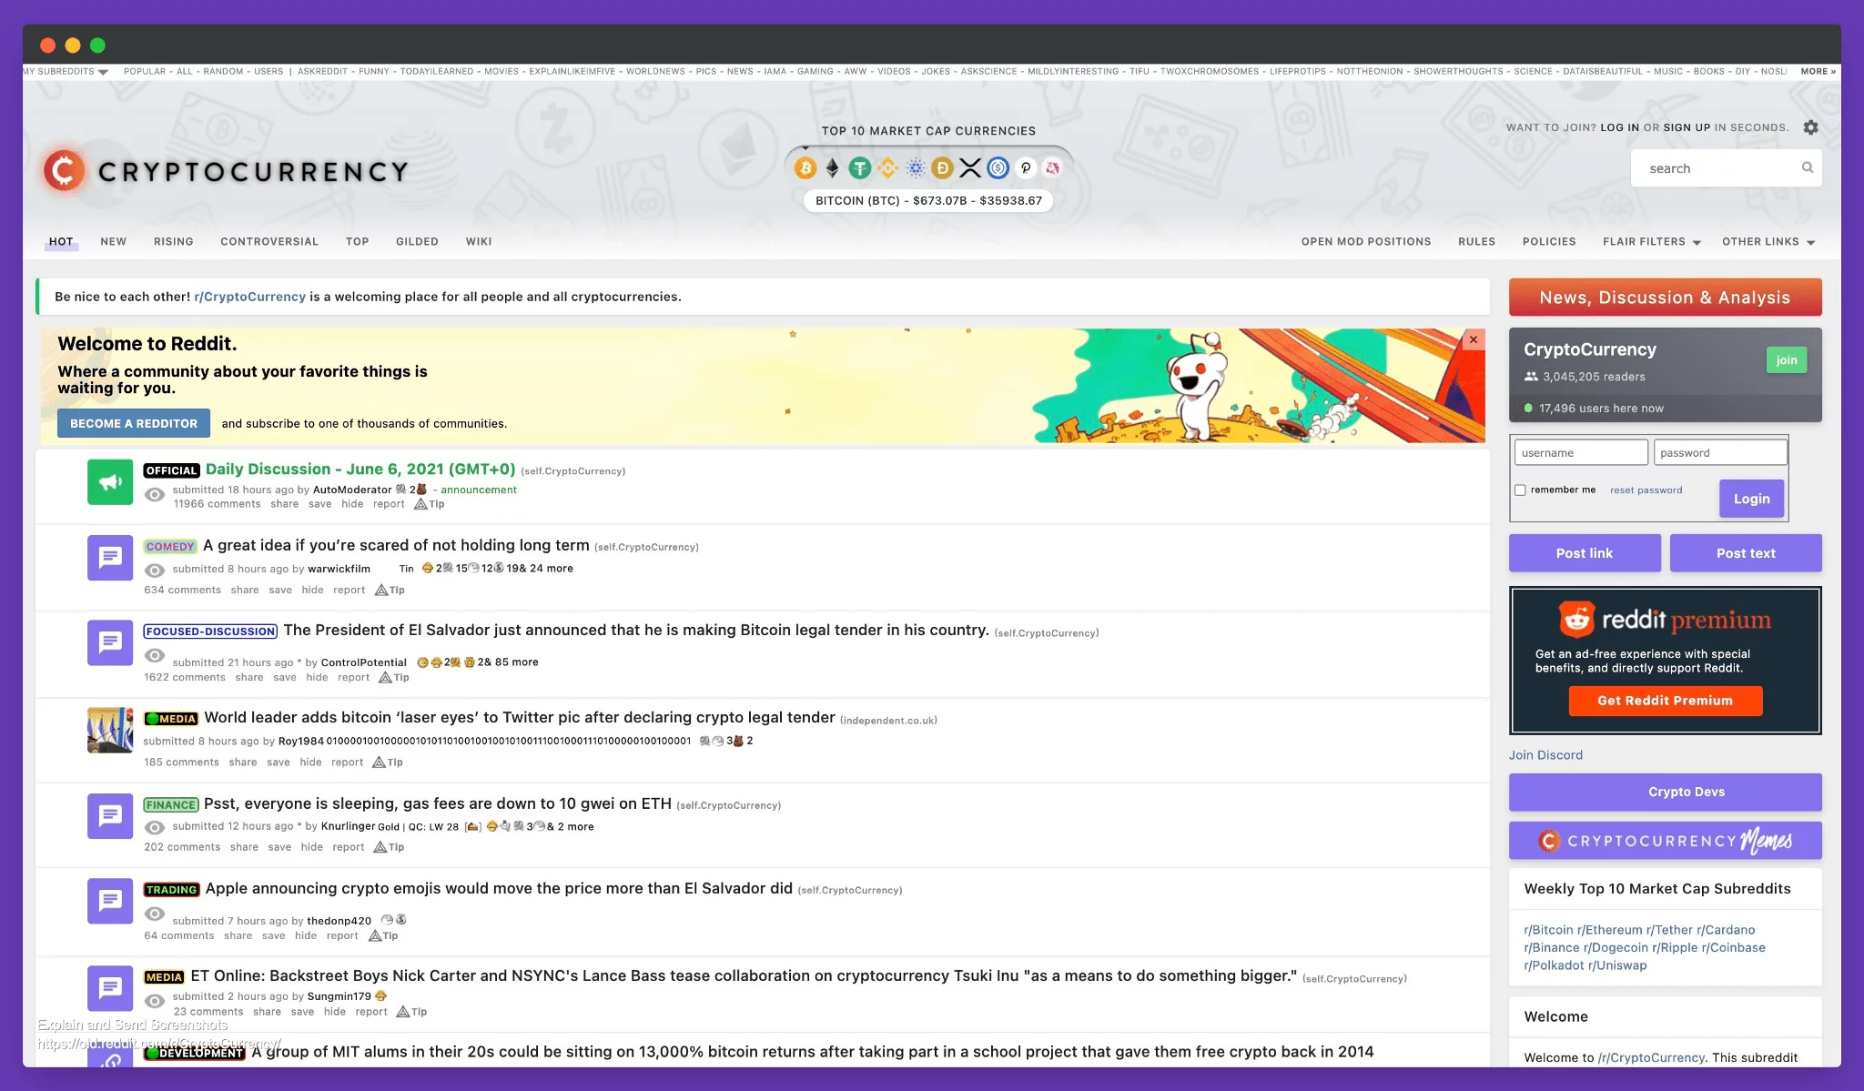
Task: Click the megaphone icon on the Daily Discussion post
Action: [x=110, y=482]
